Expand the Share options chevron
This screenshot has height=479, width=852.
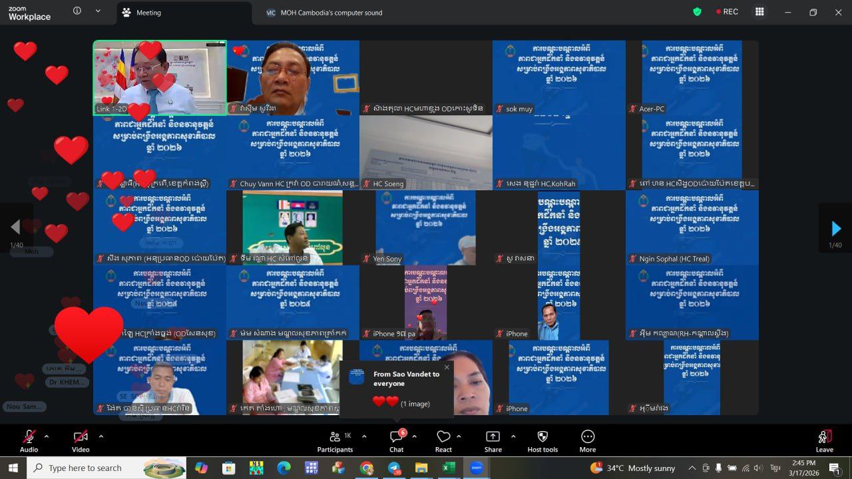tap(513, 436)
